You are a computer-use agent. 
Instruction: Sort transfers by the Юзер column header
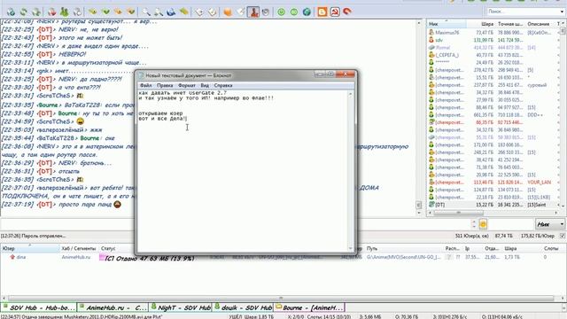click(30, 248)
